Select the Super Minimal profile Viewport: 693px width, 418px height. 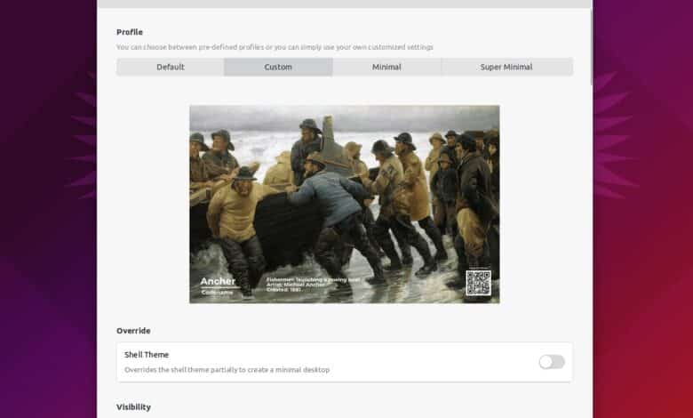pyautogui.click(x=506, y=68)
